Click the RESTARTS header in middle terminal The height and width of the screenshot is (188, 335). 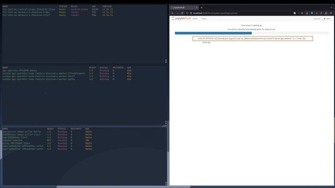point(118,67)
